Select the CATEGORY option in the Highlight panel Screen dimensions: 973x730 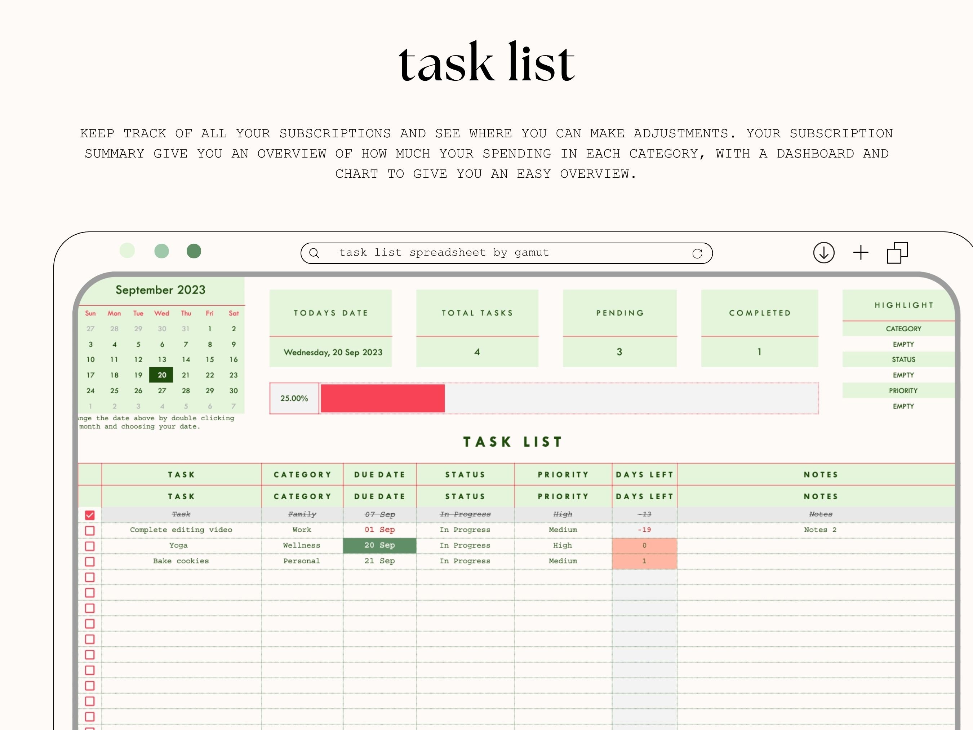point(903,328)
